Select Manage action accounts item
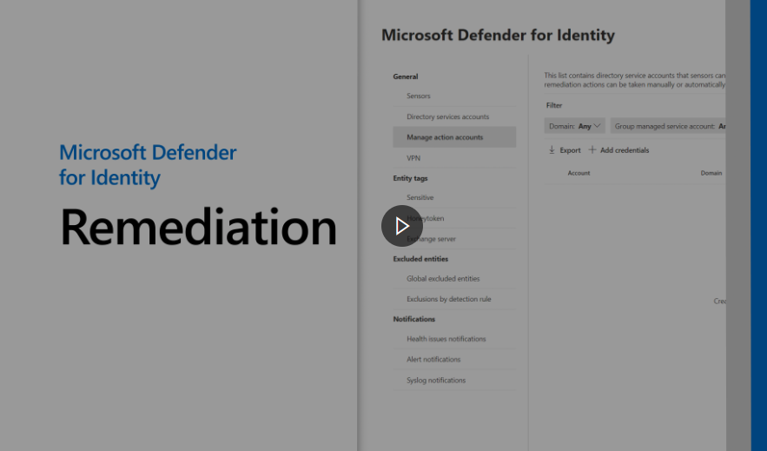This screenshot has height=451, width=767. 445,137
